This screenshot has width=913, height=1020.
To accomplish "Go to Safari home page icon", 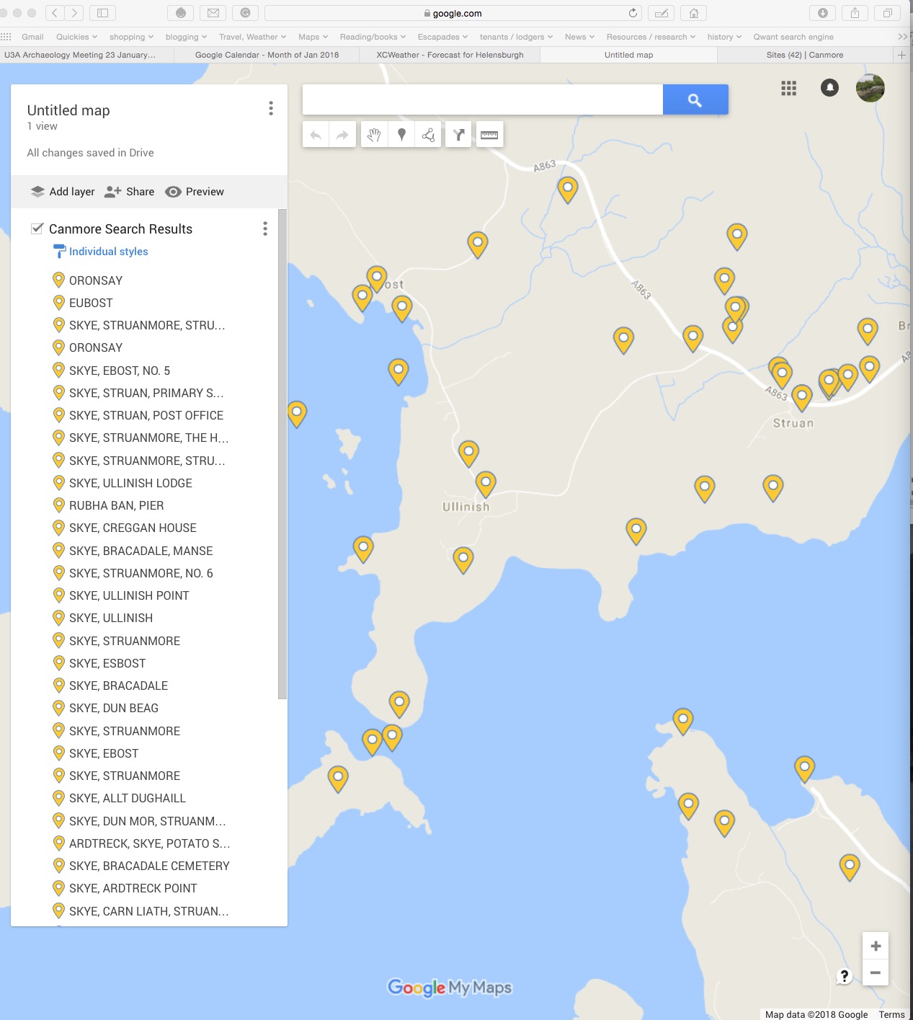I will 694,13.
